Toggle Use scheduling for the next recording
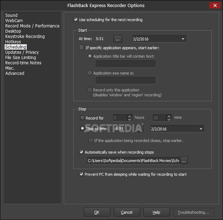Screen dimensions: 223x220 tap(76, 19)
